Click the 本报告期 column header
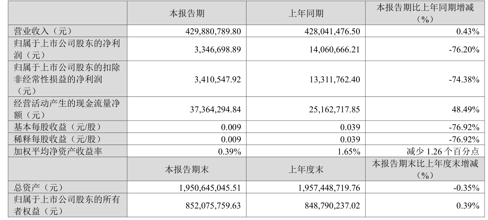This screenshot has height=220, width=488. [x=187, y=14]
